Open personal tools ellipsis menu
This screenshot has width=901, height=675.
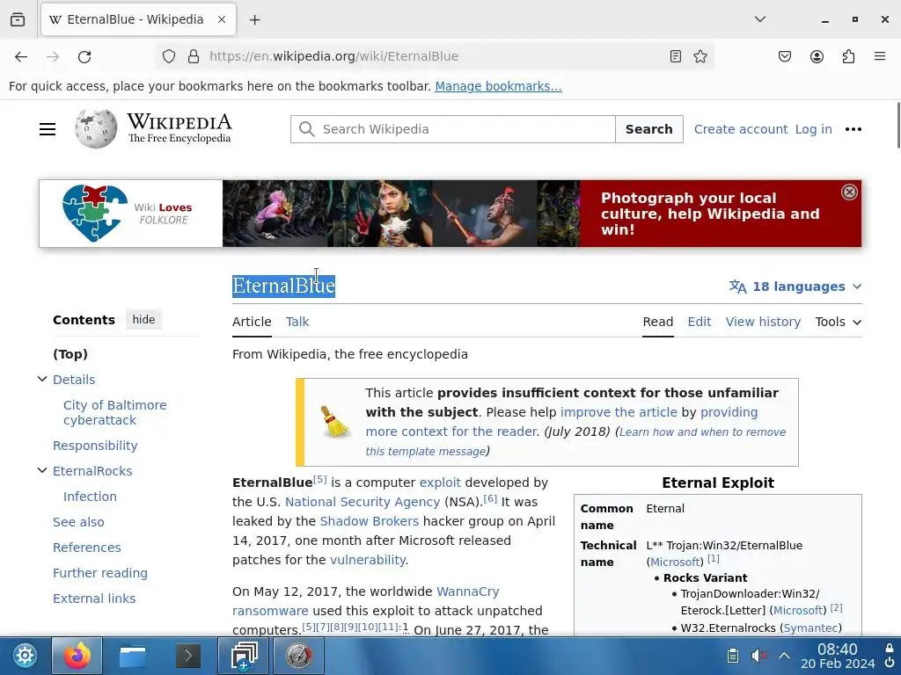(x=853, y=129)
